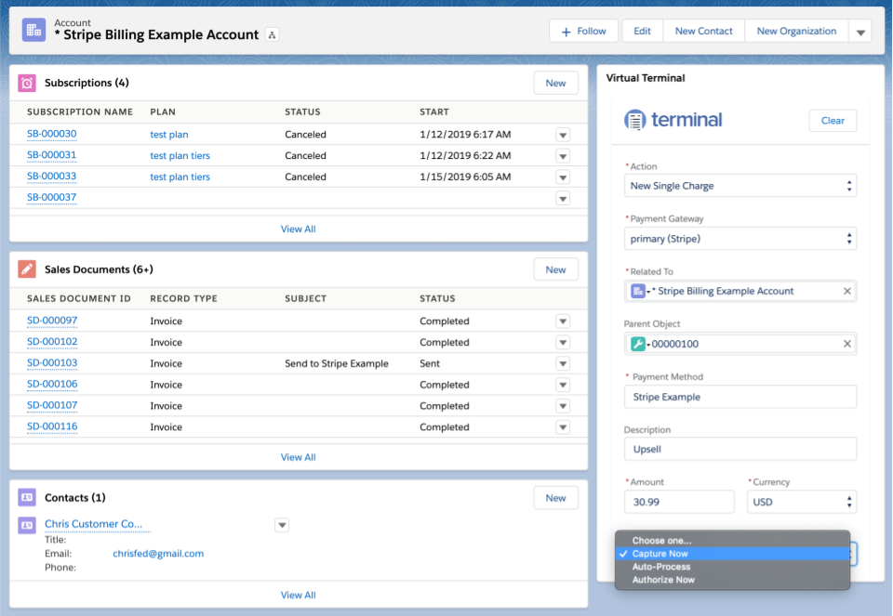Remove the Related To account value
This screenshot has width=893, height=616.
846,291
